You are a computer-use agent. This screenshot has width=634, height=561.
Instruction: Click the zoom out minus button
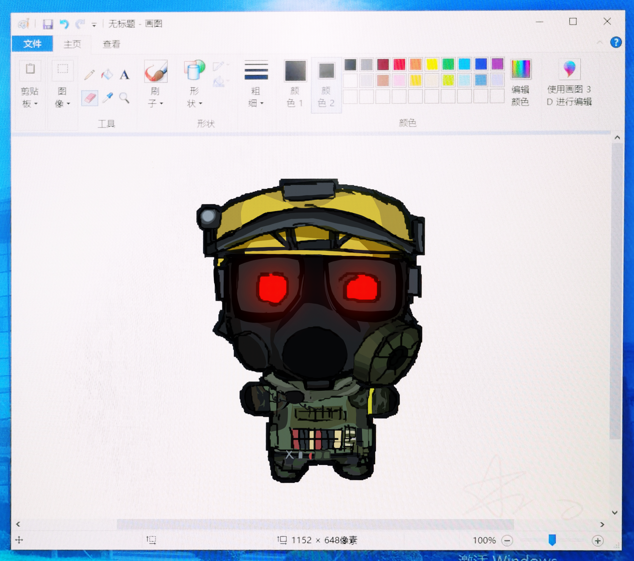tap(507, 541)
